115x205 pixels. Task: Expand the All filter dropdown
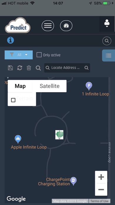pos(18,55)
